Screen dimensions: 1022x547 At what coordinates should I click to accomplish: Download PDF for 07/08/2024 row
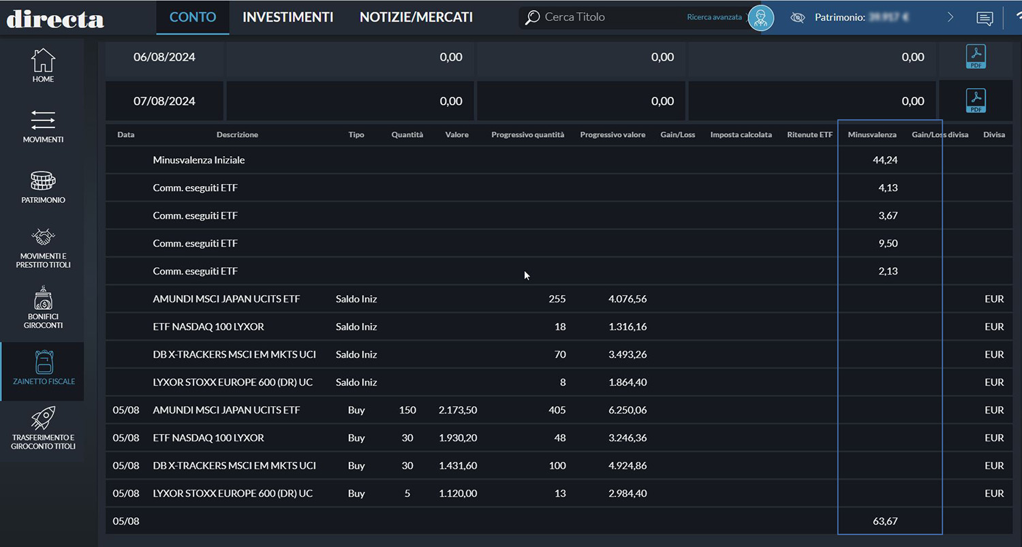(x=976, y=101)
